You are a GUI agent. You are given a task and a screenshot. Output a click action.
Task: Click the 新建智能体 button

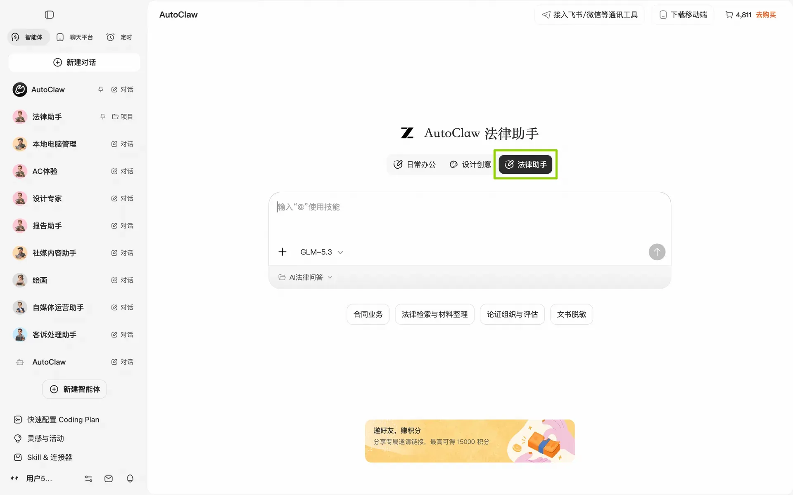(x=74, y=389)
